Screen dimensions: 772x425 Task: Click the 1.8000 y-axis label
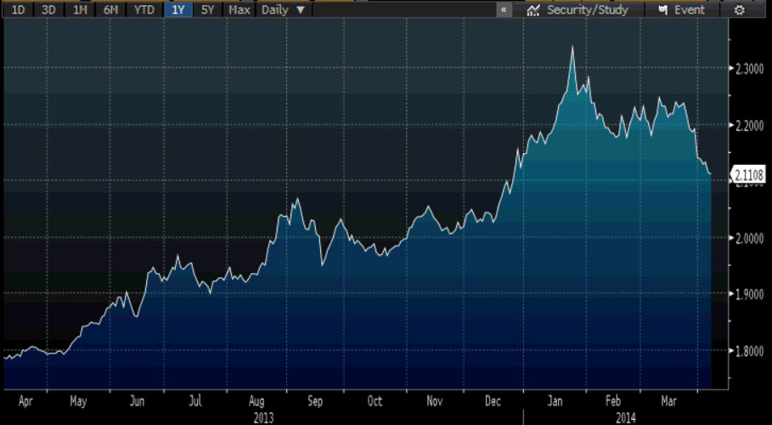(x=749, y=351)
